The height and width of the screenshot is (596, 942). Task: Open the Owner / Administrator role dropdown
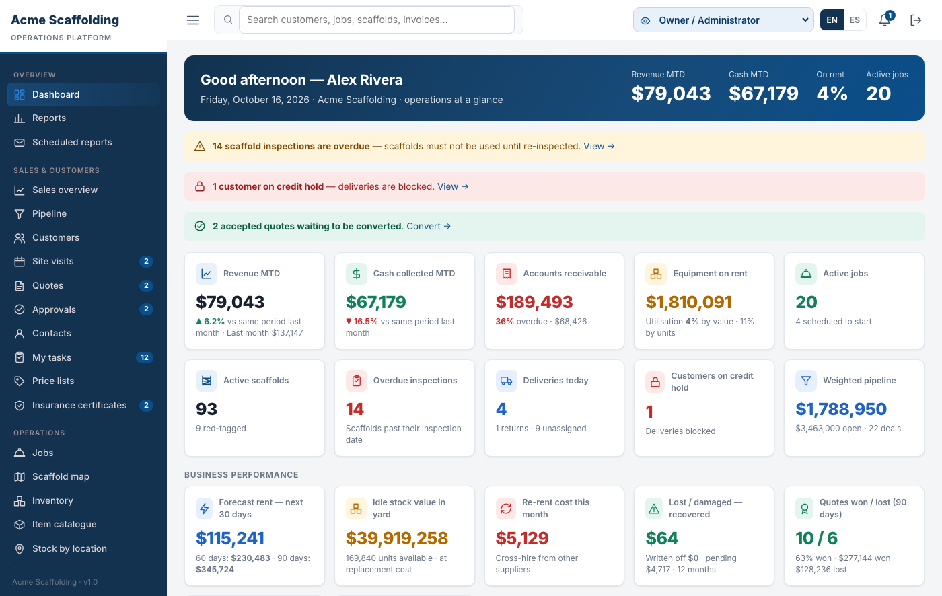(x=723, y=20)
